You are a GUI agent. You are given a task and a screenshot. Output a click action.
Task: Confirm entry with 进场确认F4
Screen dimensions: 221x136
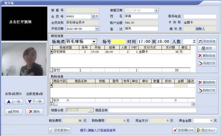(x=183, y=130)
